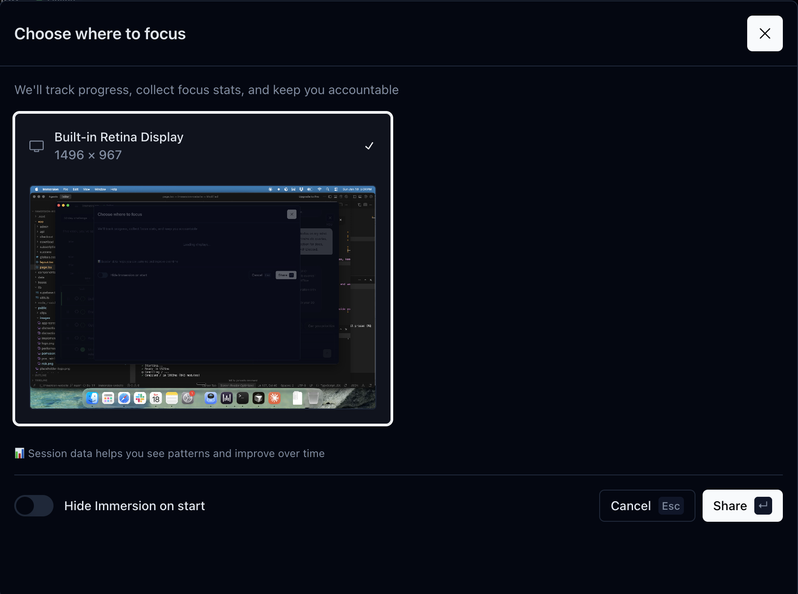The width and height of the screenshot is (798, 594).
Task: Toggle Hide Immersion on start
Action: [x=34, y=506]
